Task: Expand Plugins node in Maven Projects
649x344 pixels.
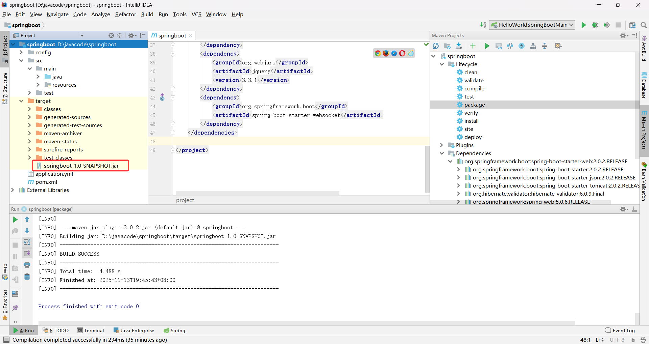Action: pyautogui.click(x=442, y=145)
